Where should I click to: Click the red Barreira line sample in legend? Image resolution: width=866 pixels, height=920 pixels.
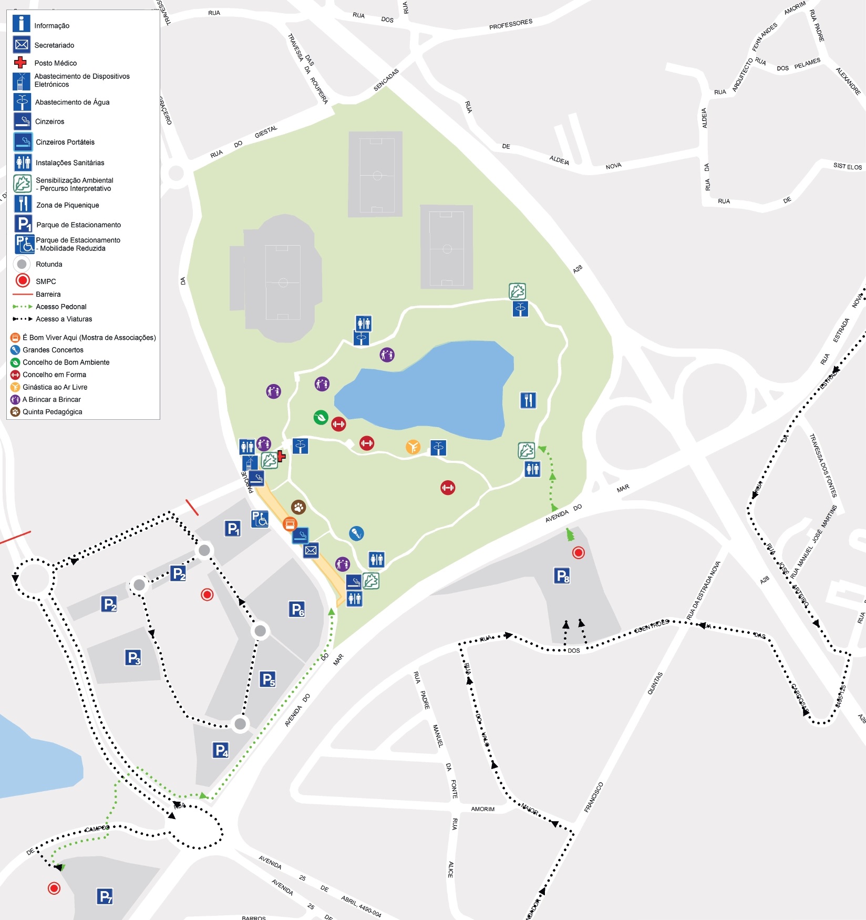click(x=23, y=294)
